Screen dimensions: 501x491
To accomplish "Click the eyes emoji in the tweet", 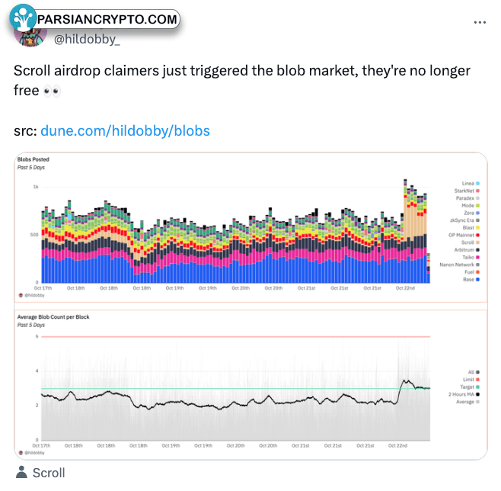I will 52,91.
